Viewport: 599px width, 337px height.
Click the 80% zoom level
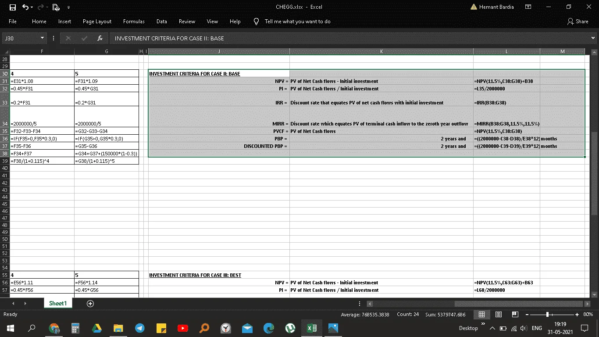point(588,314)
